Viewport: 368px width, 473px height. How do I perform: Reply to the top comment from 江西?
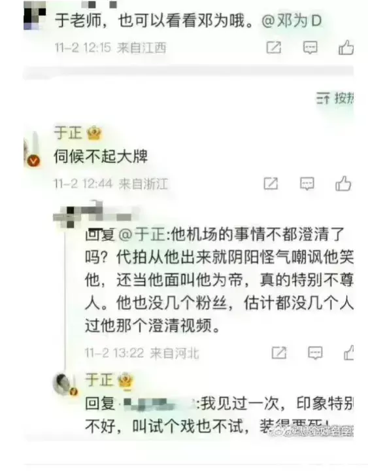point(310,47)
